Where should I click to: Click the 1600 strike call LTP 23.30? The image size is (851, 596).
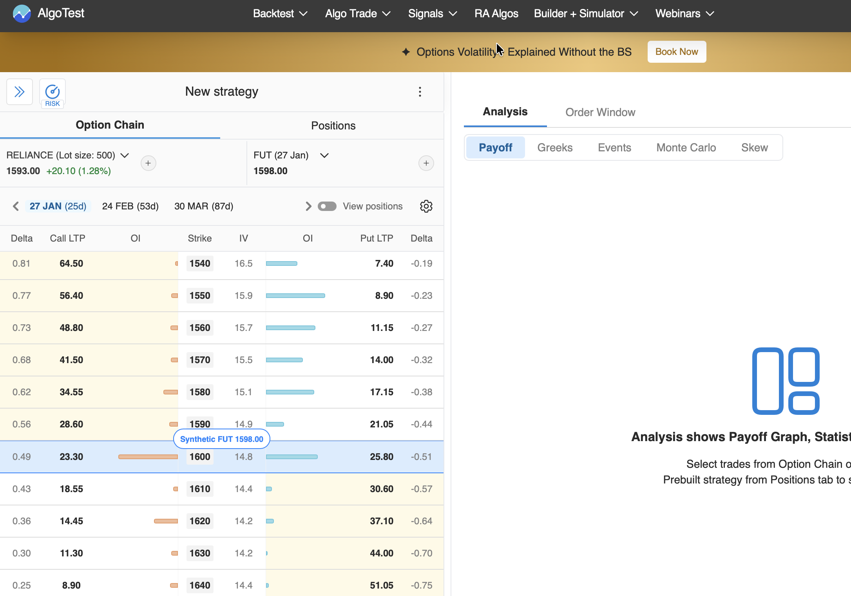pyautogui.click(x=71, y=457)
